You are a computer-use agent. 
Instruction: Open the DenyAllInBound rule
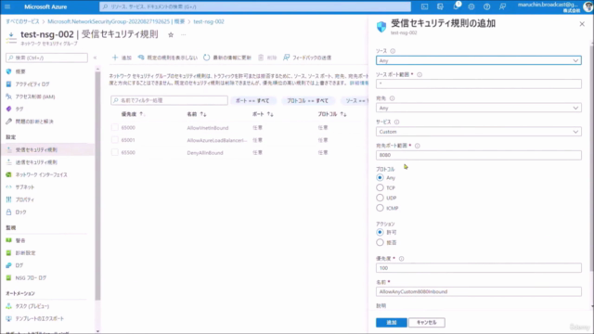205,153
